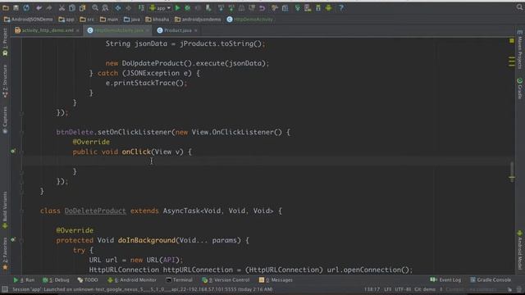
Task: Click the Replace toolbar icon
Action: (x=105, y=7)
